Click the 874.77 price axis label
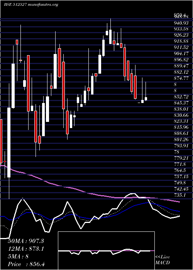 point(181,78)
